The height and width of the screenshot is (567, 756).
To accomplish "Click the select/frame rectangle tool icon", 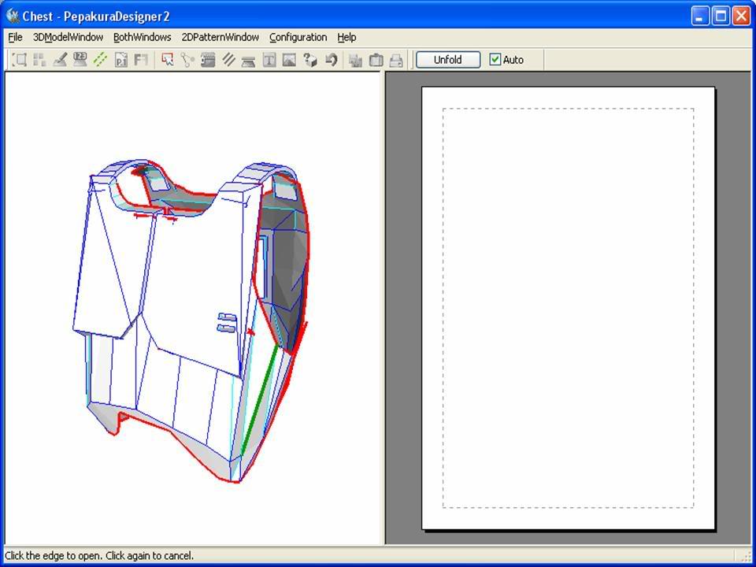I will pos(19,60).
